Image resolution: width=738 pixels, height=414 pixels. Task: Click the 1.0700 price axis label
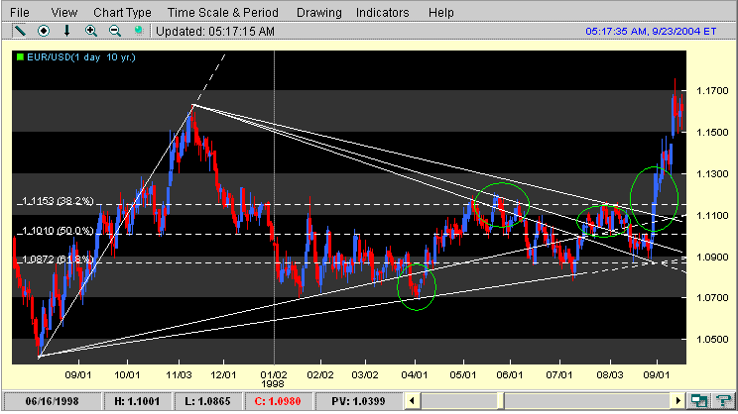click(712, 298)
